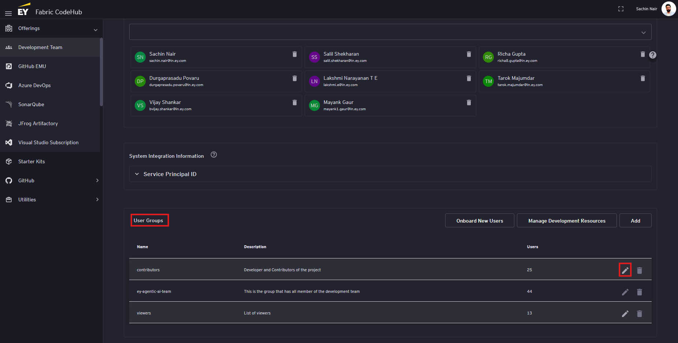Screen dimensions: 678x343
Task: Expand the Offerings sidebar section
Action: pos(96,29)
